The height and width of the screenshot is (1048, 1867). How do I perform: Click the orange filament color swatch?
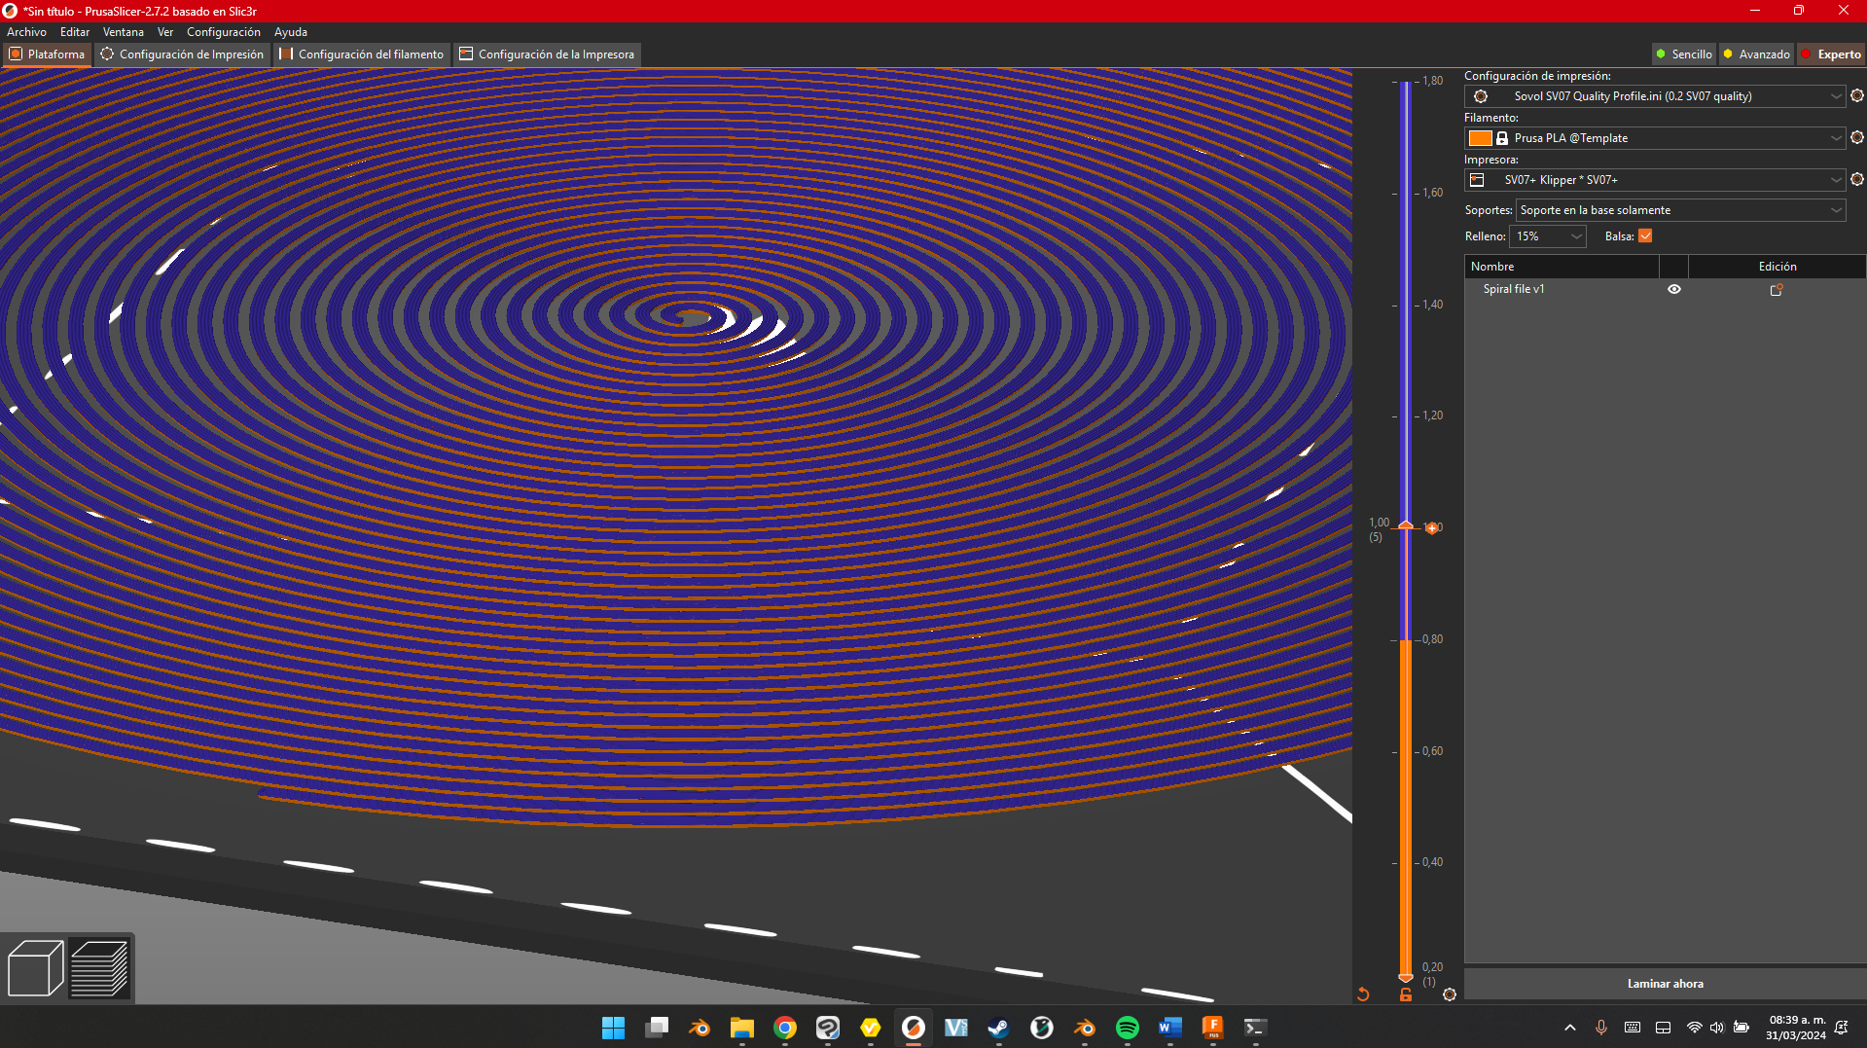pos(1480,138)
